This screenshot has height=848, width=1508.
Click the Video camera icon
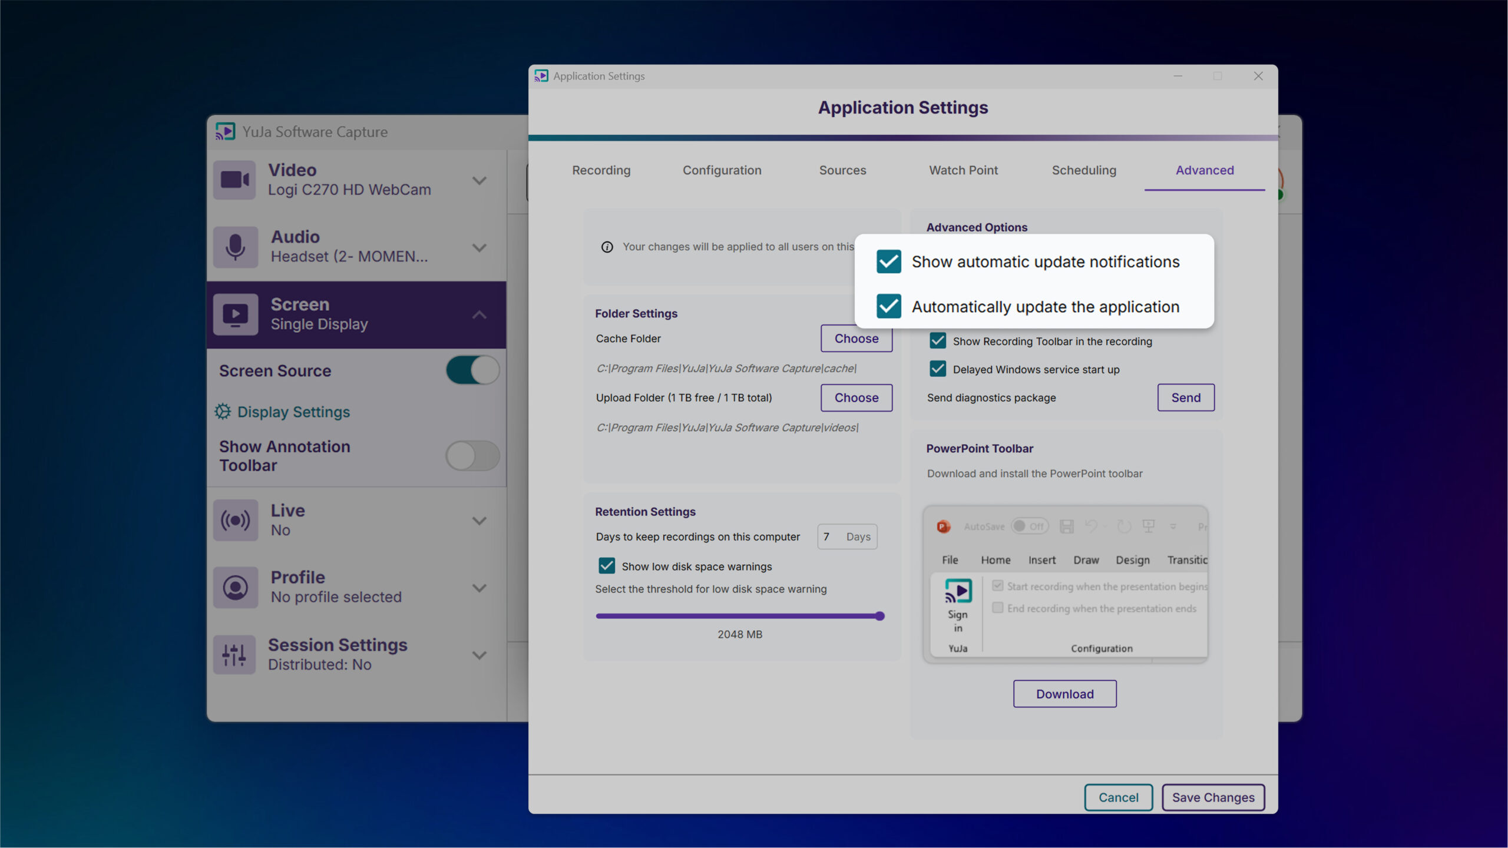[234, 180]
